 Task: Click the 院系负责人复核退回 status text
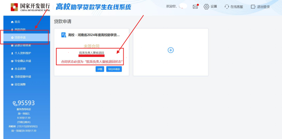92,53
